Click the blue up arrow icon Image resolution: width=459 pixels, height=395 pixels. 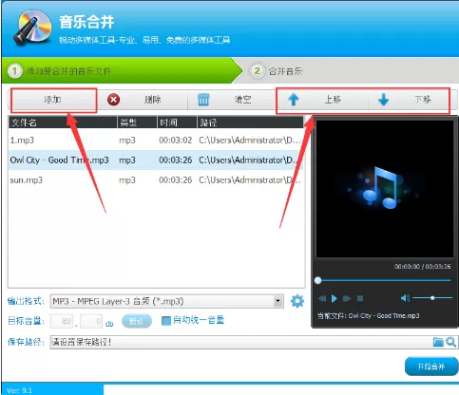(294, 100)
